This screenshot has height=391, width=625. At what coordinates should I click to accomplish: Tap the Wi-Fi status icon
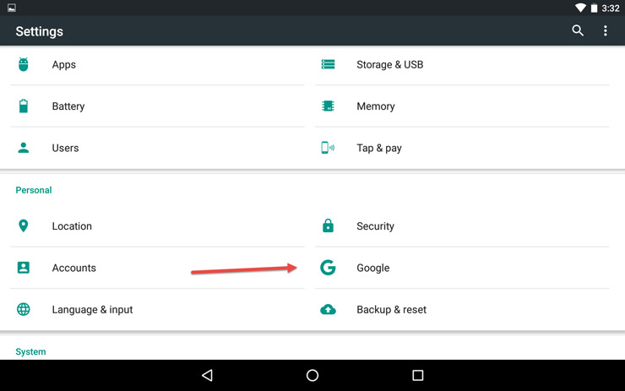(x=580, y=8)
